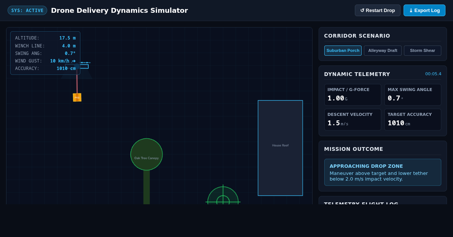Click the Approaching Drop Zone outcome message

383,172
